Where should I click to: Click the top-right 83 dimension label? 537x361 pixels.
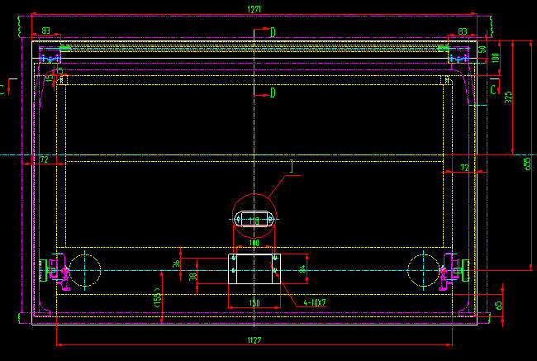pyautogui.click(x=462, y=31)
